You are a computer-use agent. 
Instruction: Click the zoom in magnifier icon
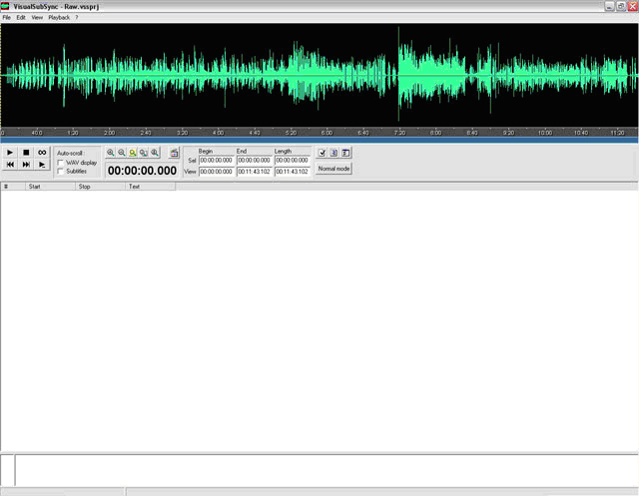coord(111,153)
